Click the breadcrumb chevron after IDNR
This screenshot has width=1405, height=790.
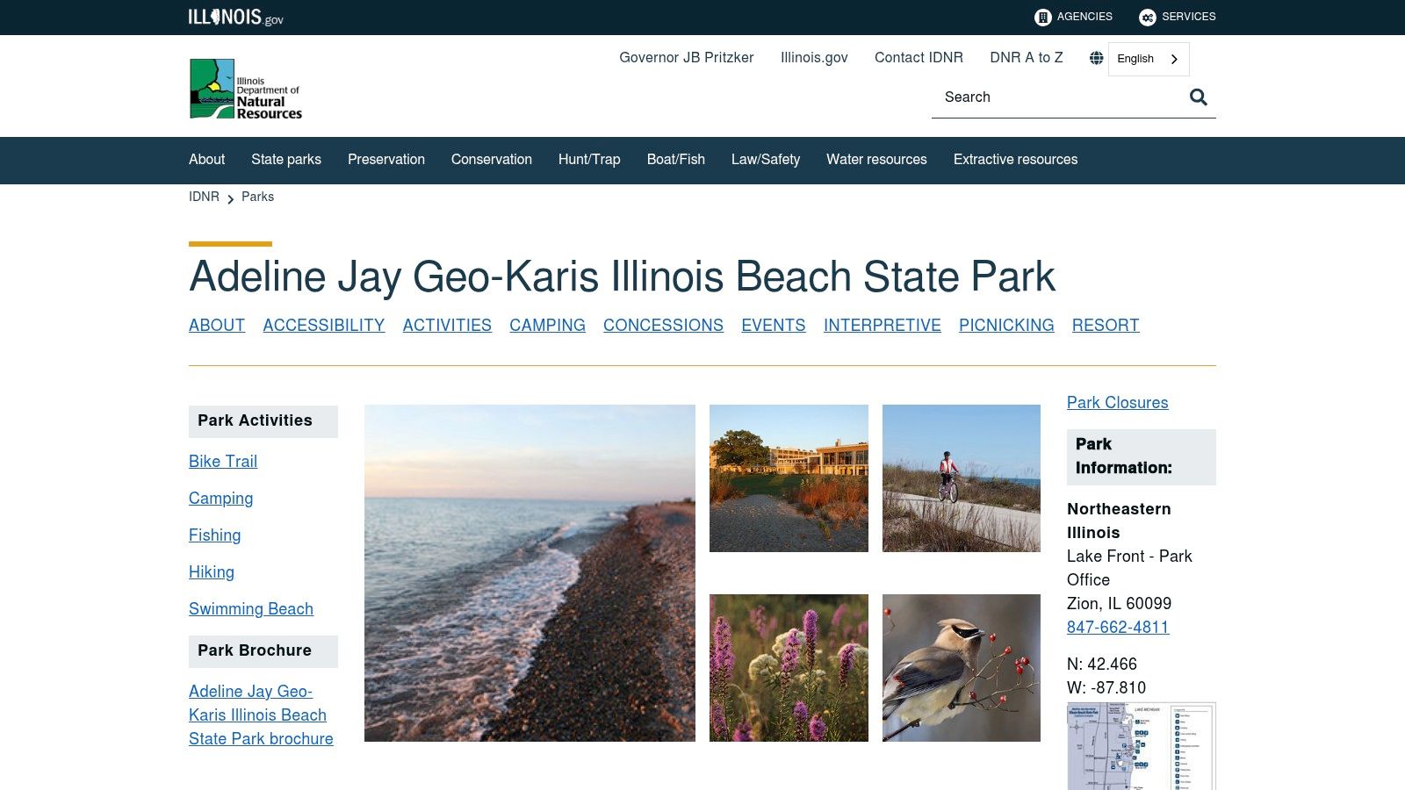coord(231,198)
